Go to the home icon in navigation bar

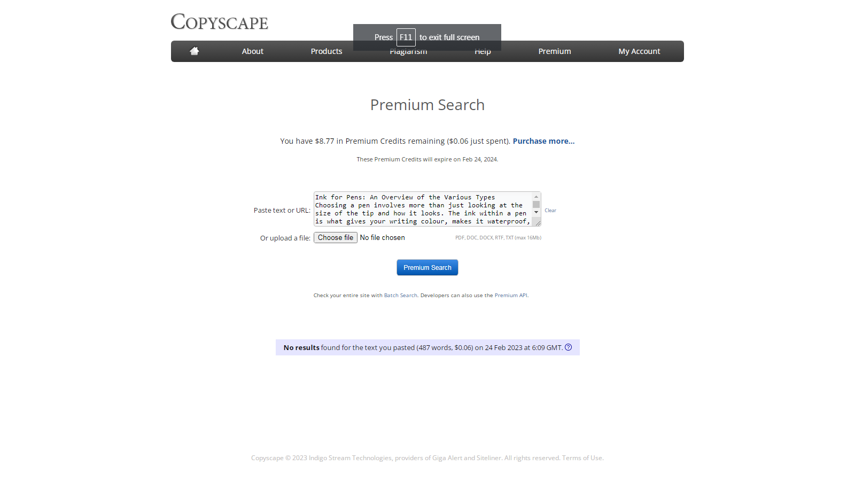(194, 51)
